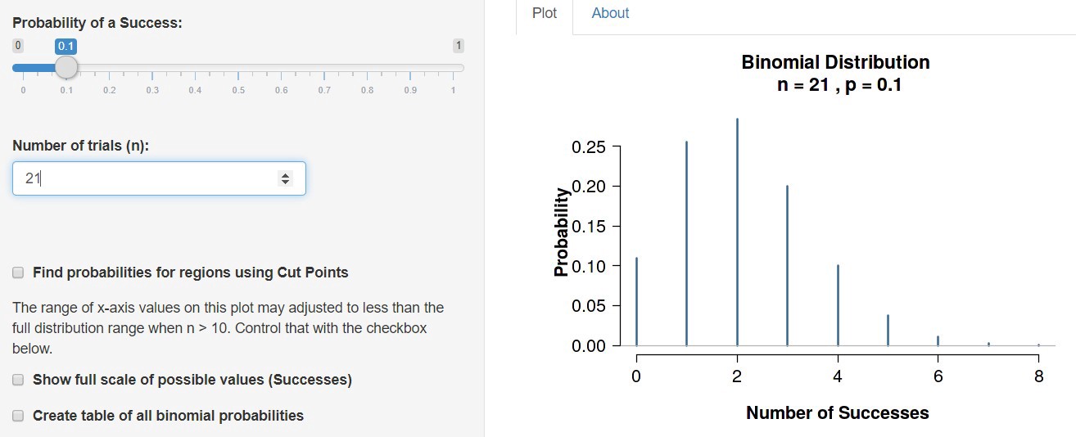Click the bar at 0 successes

(636, 301)
